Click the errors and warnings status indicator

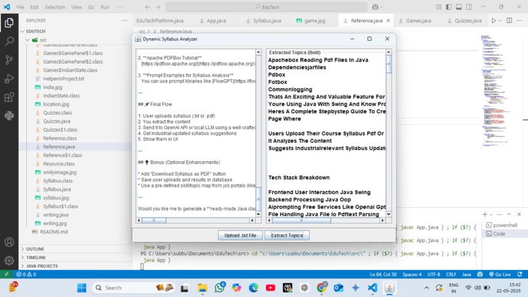(26, 275)
